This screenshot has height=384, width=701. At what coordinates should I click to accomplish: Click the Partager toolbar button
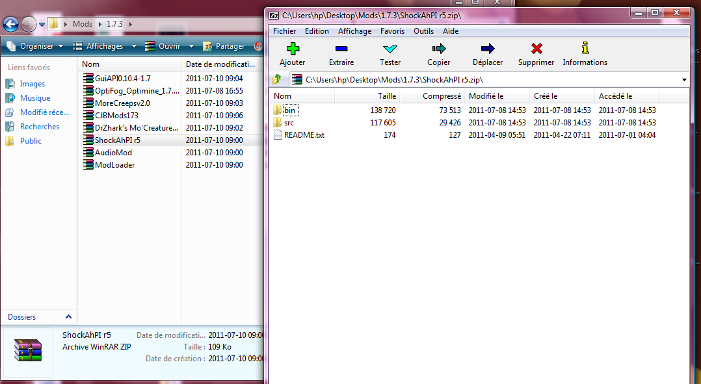(x=224, y=46)
